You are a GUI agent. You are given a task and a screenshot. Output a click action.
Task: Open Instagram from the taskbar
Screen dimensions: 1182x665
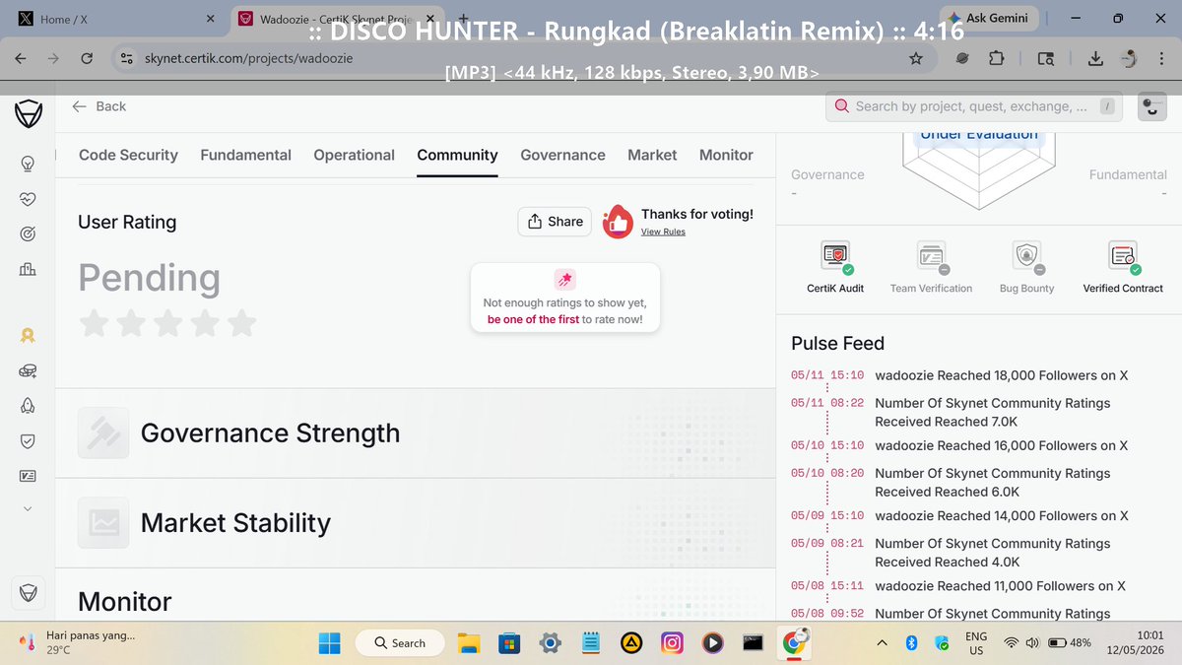pos(672,643)
